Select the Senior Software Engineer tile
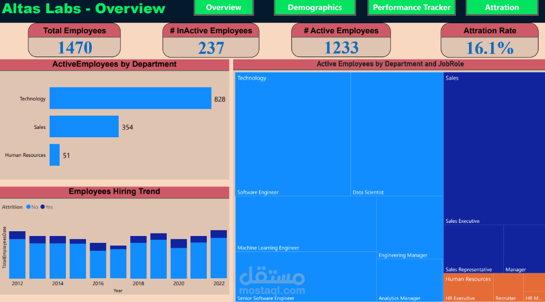Image resolution: width=545 pixels, height=302 pixels. click(306, 277)
